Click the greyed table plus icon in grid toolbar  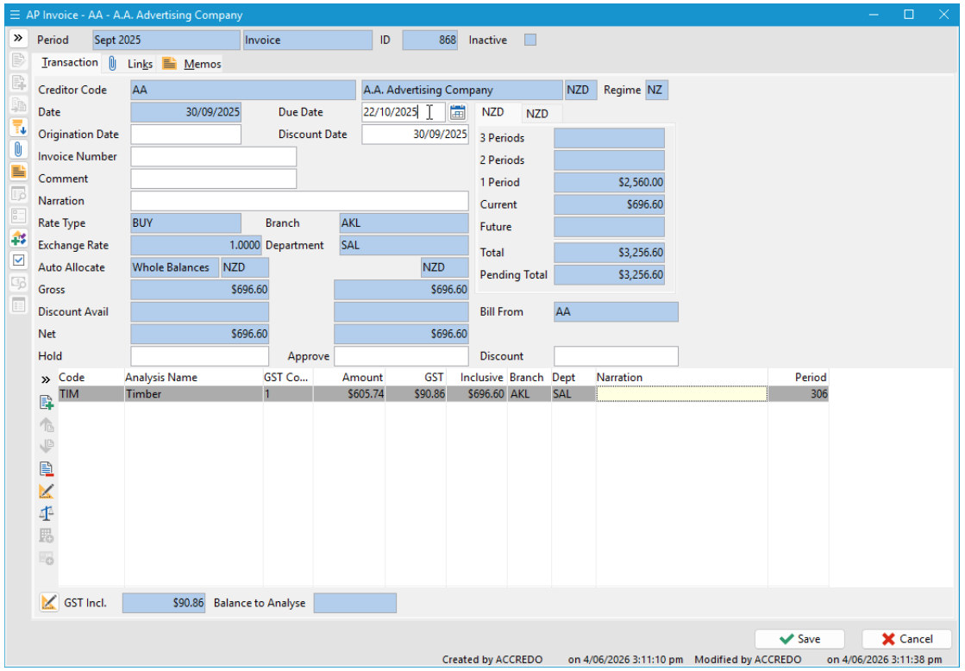[47, 558]
